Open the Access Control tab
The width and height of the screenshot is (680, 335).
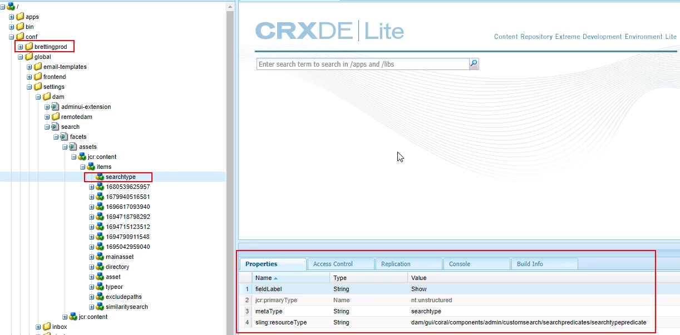point(341,264)
